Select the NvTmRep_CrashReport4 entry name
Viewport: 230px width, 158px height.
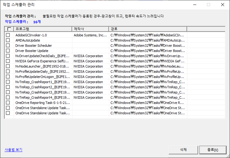[x=43, y=97]
